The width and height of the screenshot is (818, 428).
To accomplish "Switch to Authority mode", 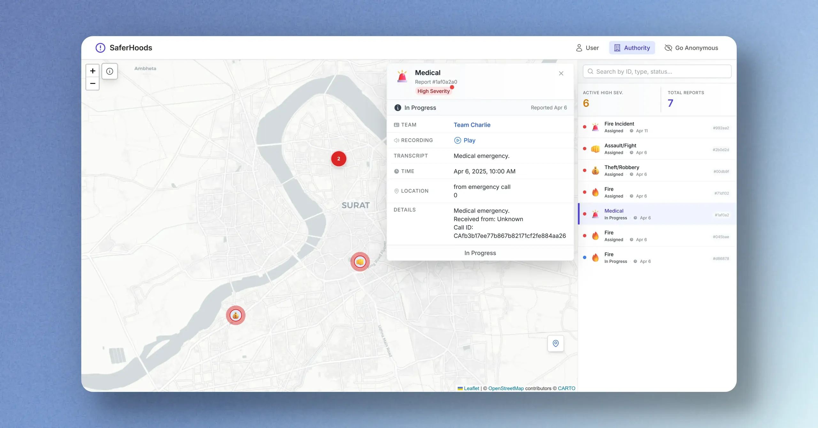I will [x=632, y=48].
